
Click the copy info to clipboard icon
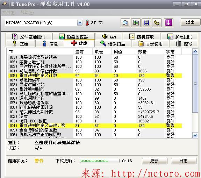(125, 23)
